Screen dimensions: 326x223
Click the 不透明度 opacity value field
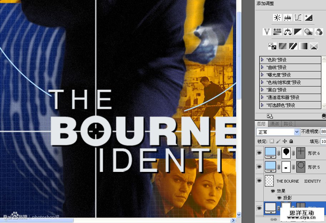[323, 132]
